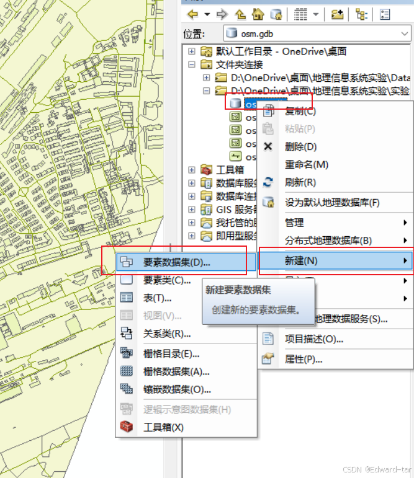Select the 工具箱 tree entry
Image resolution: width=414 pixels, height=478 pixels.
230,170
